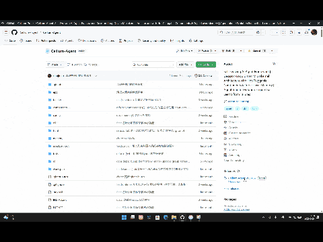Open the Copilot chat icon in header
Image resolution: width=323 pixels, height=242 pixels.
coord(258,32)
